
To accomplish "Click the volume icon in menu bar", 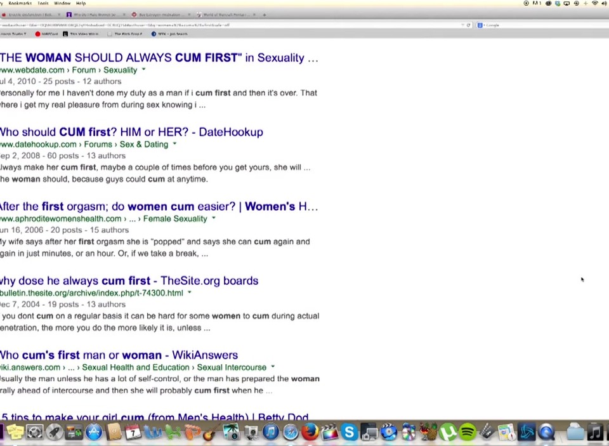I will pos(605,3).
